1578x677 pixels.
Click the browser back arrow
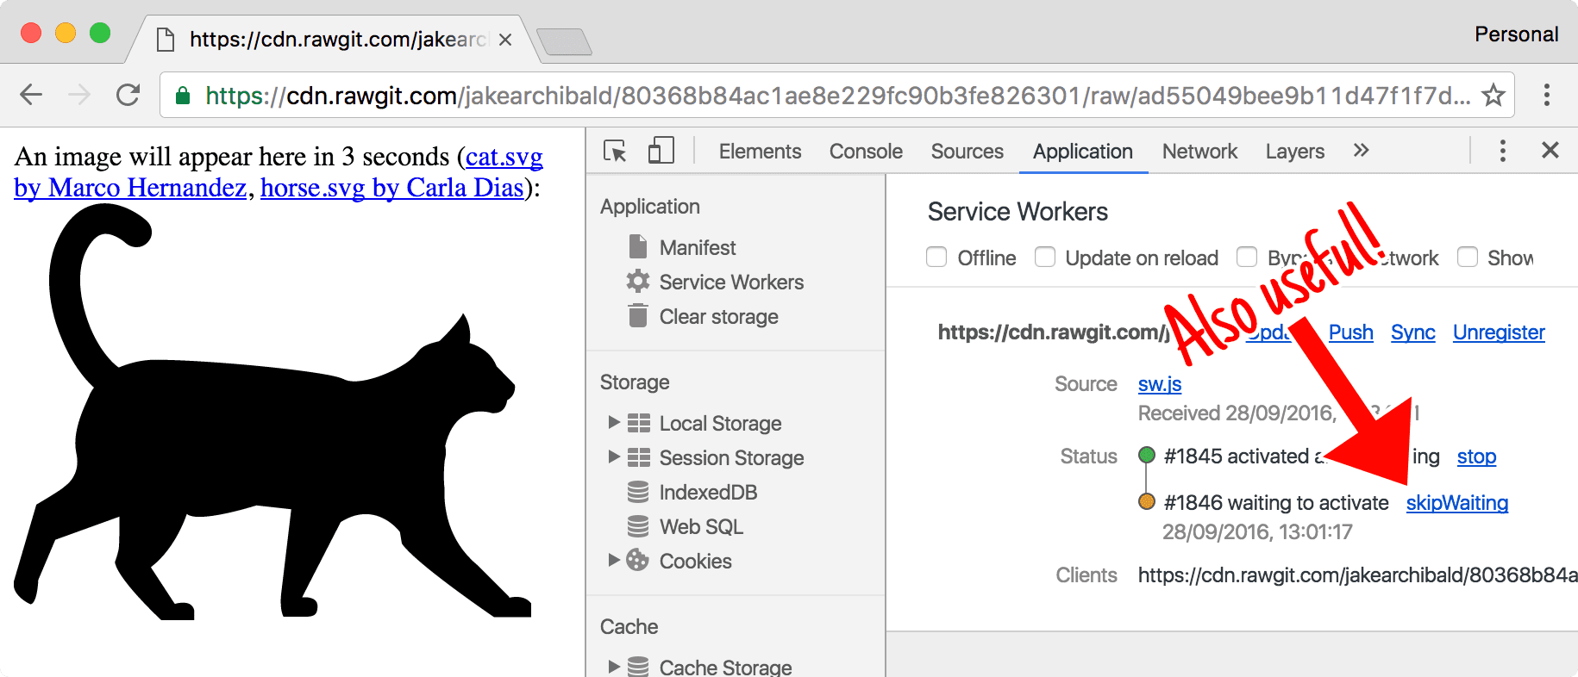31,95
